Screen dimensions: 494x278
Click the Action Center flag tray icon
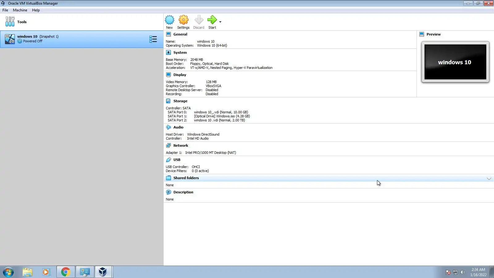pos(448,272)
